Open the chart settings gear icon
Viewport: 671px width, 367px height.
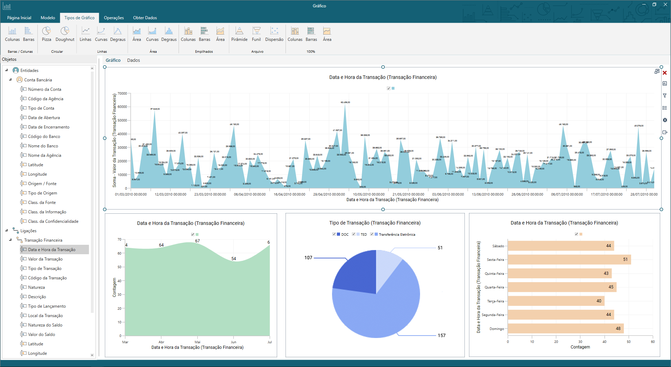pos(665,120)
